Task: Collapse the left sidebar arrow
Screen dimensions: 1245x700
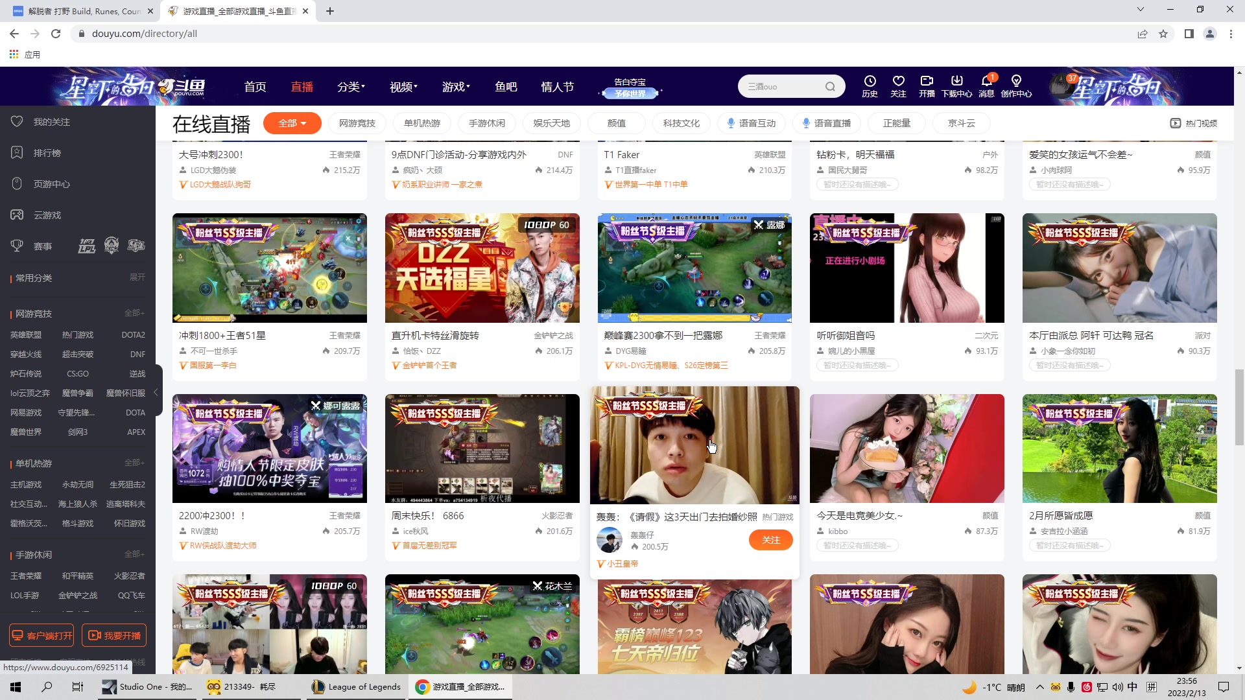Action: tap(156, 392)
